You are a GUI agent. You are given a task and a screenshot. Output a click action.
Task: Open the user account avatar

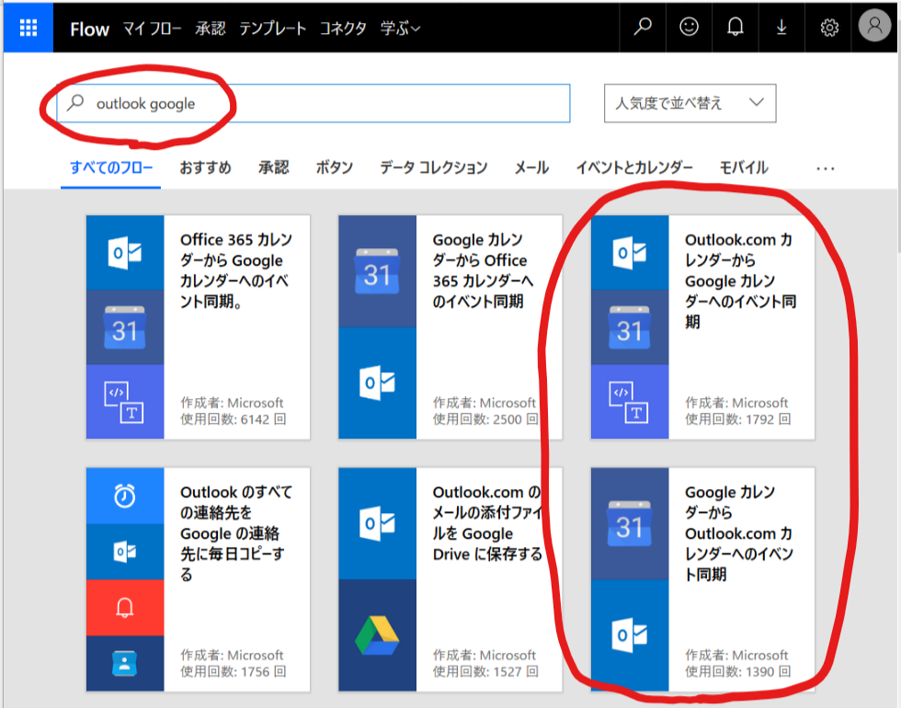874,26
